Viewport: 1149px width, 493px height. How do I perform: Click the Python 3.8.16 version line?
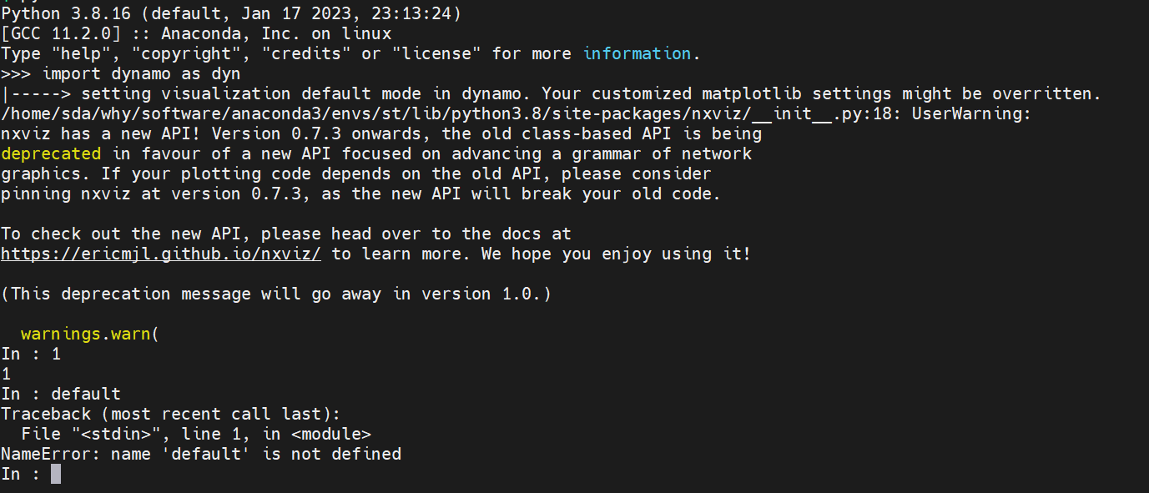pos(230,13)
